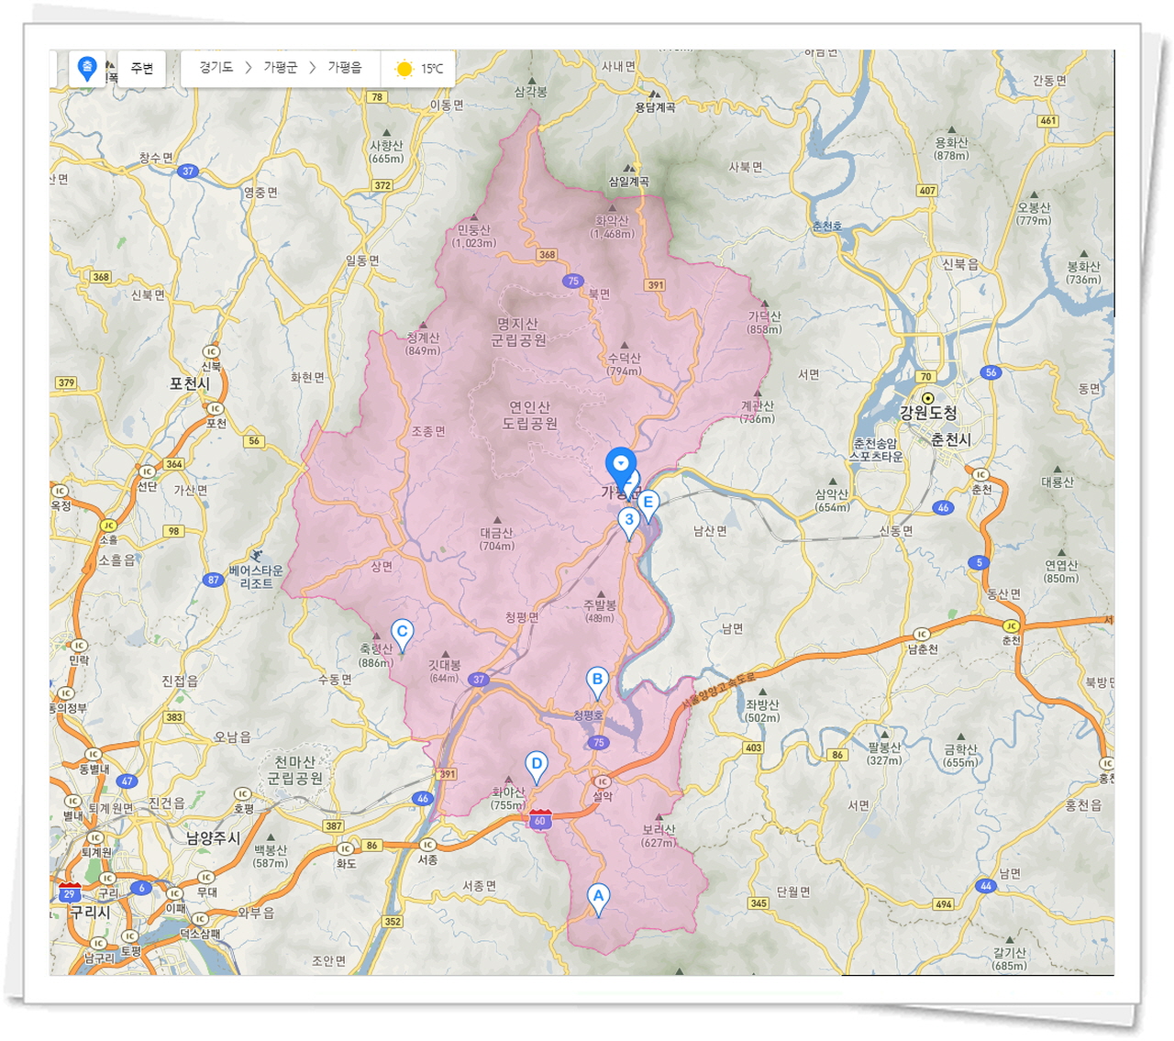The image size is (1174, 1041).
Task: Click the 남양주시 city label
Action: click(214, 838)
